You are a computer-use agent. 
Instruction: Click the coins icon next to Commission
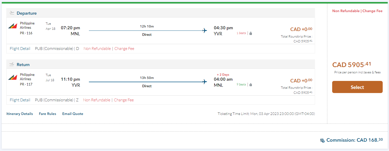click(322, 140)
